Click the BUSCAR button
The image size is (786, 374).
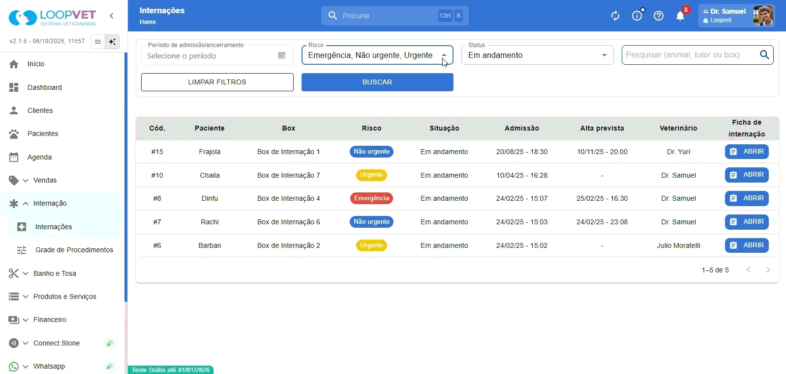[377, 82]
